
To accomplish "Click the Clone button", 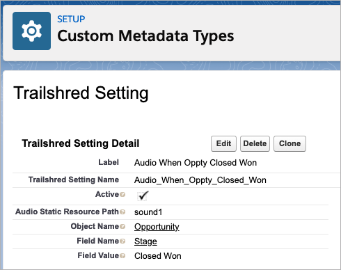I will tap(290, 143).
